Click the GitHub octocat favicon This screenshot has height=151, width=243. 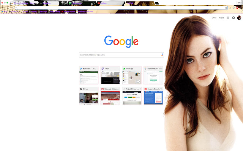81,89
